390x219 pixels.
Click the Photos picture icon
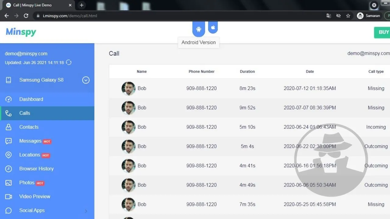pos(9,183)
